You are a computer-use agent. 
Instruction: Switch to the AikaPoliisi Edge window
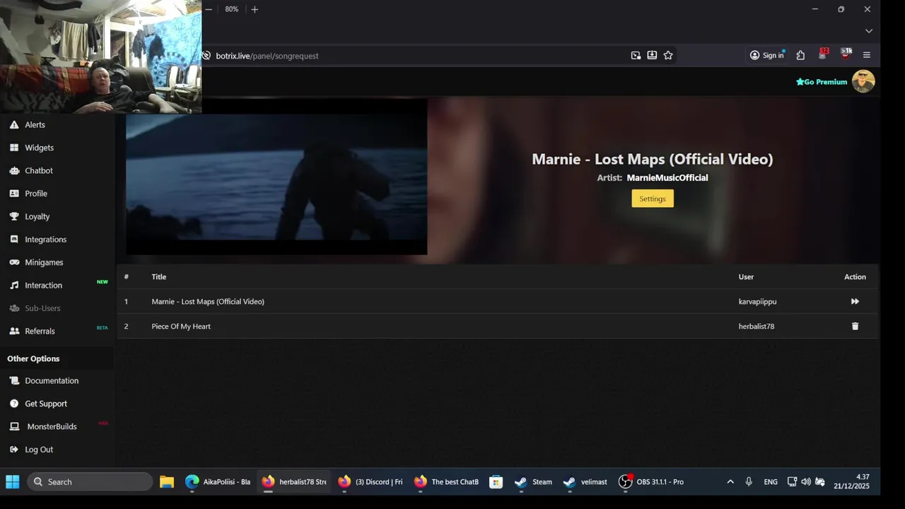pos(218,482)
